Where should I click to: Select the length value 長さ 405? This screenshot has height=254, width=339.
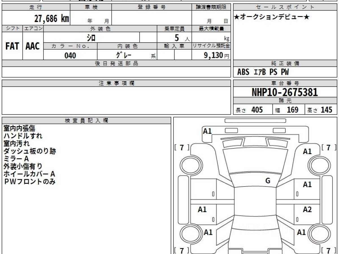click(x=249, y=110)
